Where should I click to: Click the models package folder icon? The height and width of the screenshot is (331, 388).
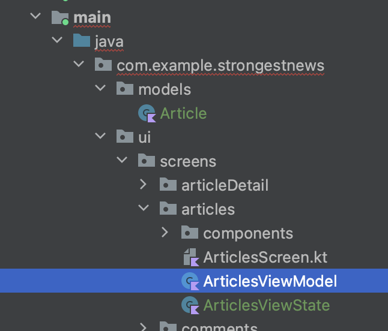[x=125, y=88]
